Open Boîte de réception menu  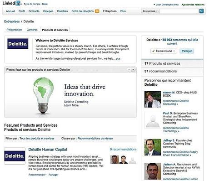pos(83,11)
